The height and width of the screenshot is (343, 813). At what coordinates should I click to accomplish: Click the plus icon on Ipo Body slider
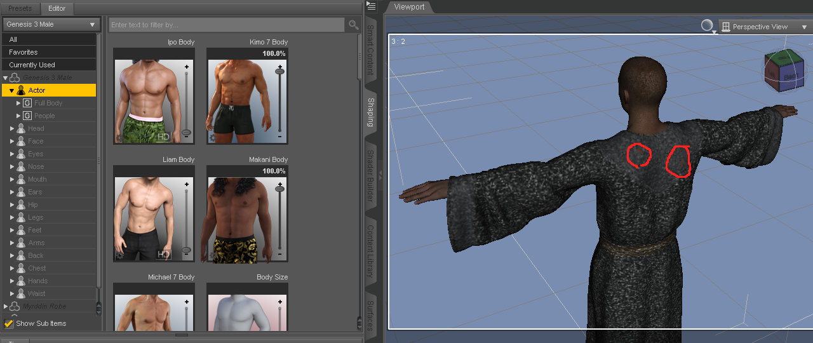(186, 66)
